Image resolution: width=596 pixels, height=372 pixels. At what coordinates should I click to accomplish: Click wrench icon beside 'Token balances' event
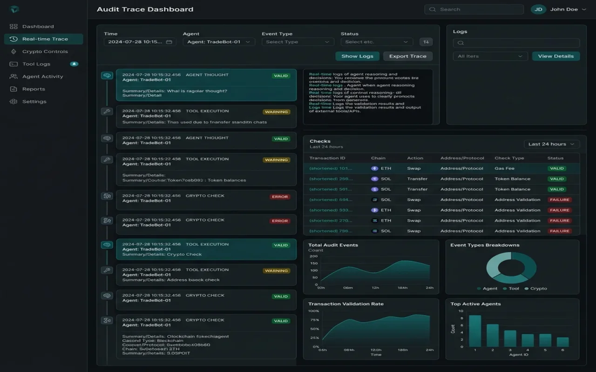click(107, 159)
